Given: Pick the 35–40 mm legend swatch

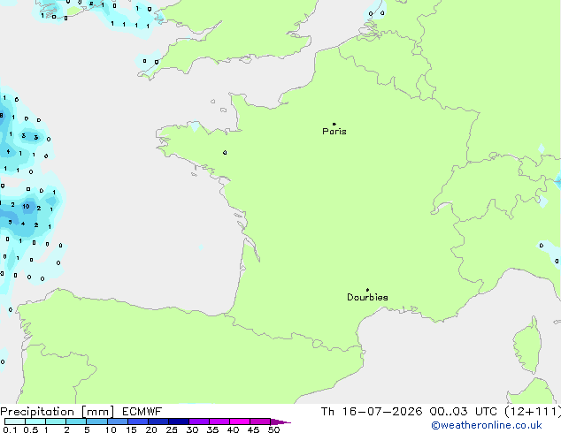Looking at the screenshot, I should [219, 422].
